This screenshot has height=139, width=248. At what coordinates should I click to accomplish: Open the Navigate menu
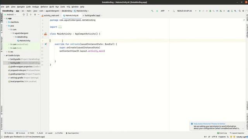[x=21, y=7]
